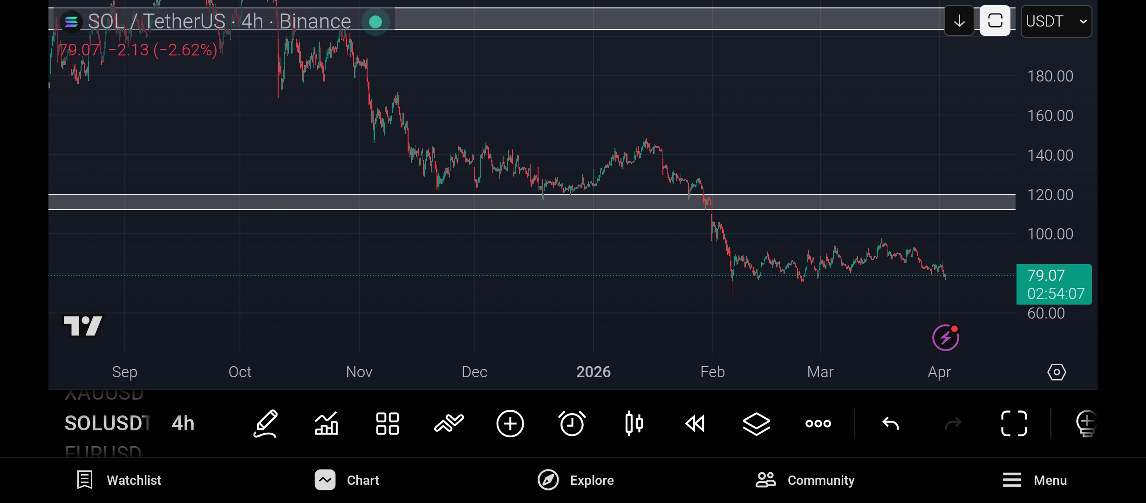
Task: Switch to the Watchlist tab
Action: tap(119, 480)
